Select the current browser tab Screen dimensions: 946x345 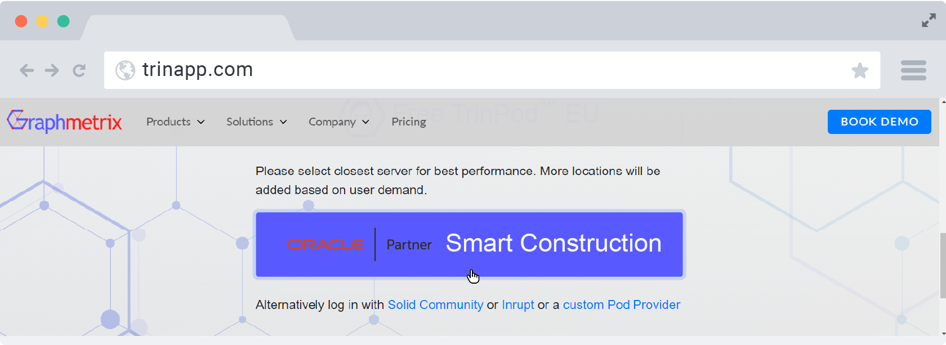point(188,28)
